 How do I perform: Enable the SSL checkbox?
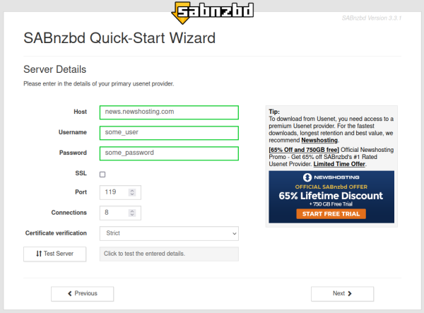[102, 175]
